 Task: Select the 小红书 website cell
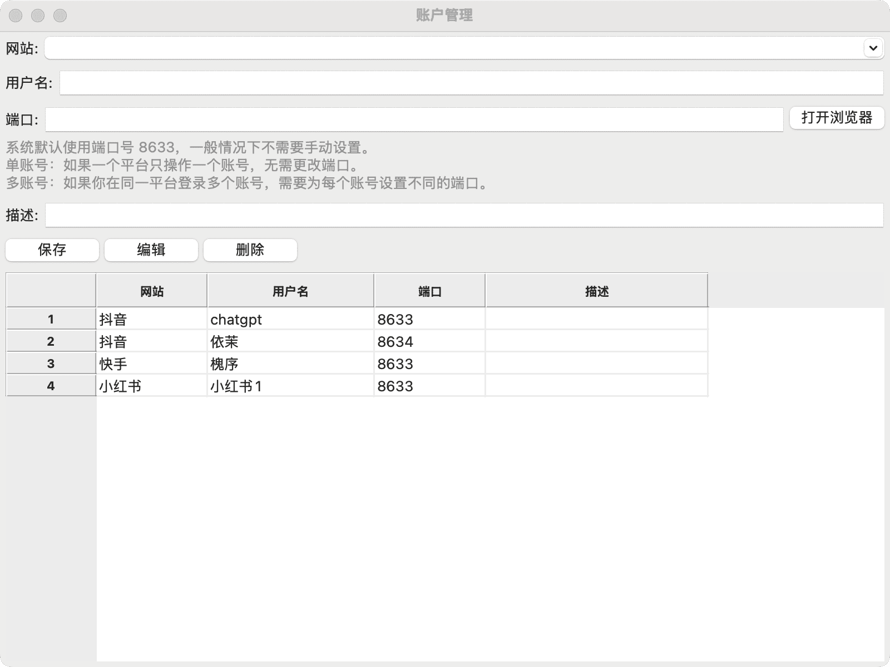tap(152, 386)
